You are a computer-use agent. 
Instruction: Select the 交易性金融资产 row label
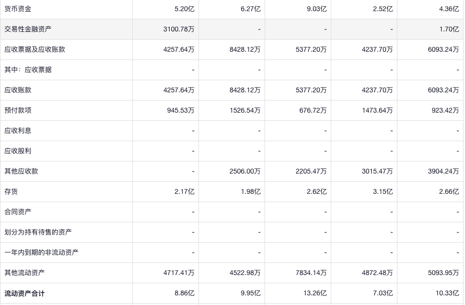(28, 29)
